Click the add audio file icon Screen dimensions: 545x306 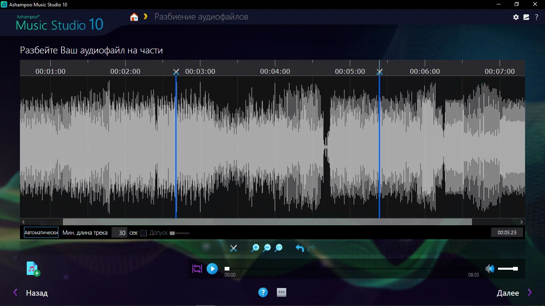[33, 269]
